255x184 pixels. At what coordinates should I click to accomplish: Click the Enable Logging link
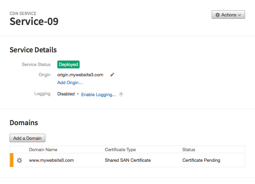98,94
